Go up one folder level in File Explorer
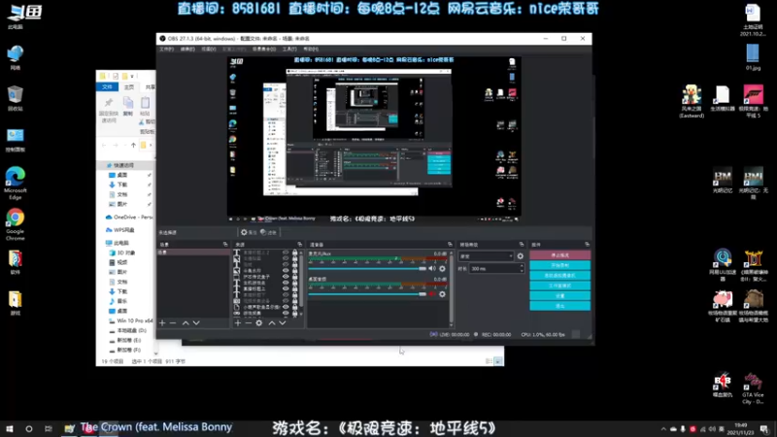 coord(133,145)
